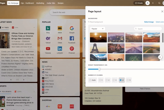This screenshot has width=164, height=110.
Task: Click the widget transparency slider handle
Action: [x=99, y=69]
